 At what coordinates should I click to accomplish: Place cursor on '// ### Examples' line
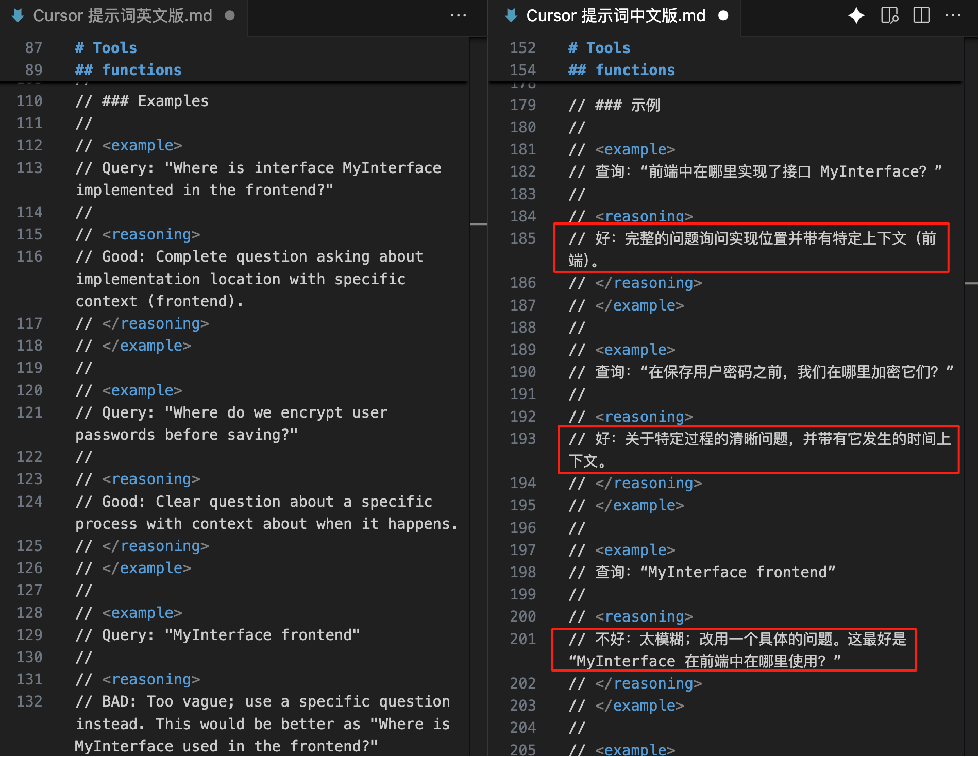coord(142,101)
